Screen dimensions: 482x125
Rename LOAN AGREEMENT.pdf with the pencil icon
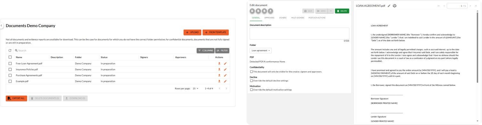(389, 6)
